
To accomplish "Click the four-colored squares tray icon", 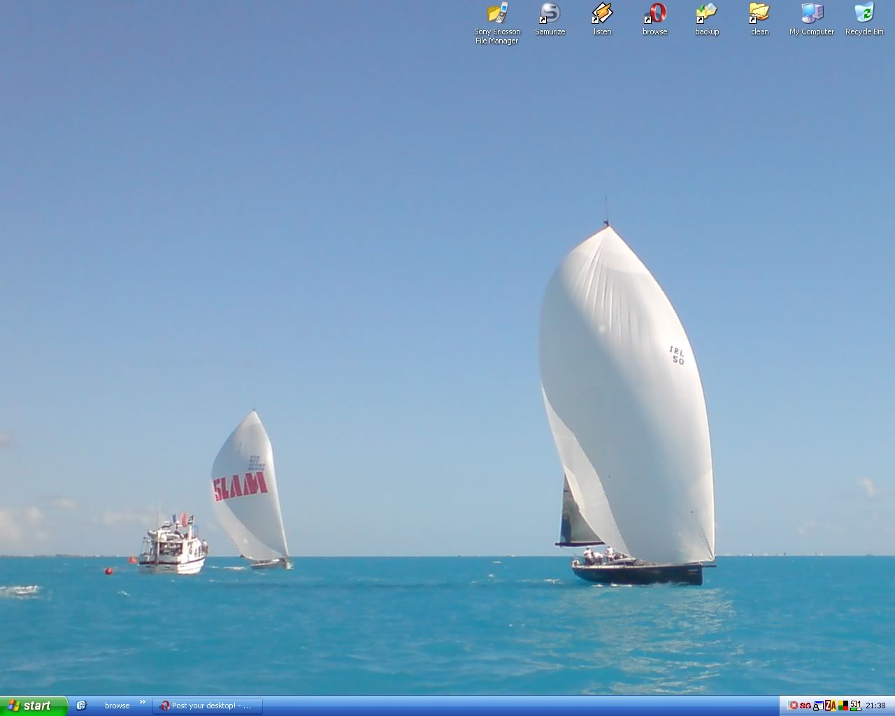I will [x=843, y=706].
